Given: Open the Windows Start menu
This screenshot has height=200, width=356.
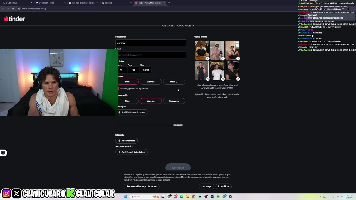Looking at the screenshot, I should click(x=126, y=197).
